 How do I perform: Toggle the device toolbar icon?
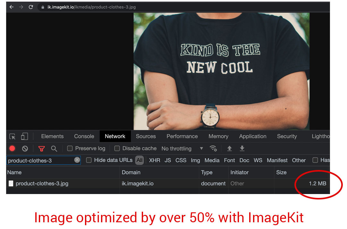point(24,136)
